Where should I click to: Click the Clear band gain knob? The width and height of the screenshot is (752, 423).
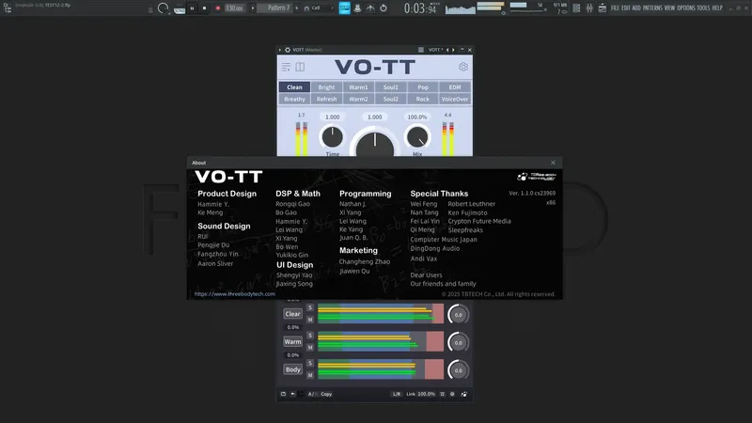click(x=458, y=315)
